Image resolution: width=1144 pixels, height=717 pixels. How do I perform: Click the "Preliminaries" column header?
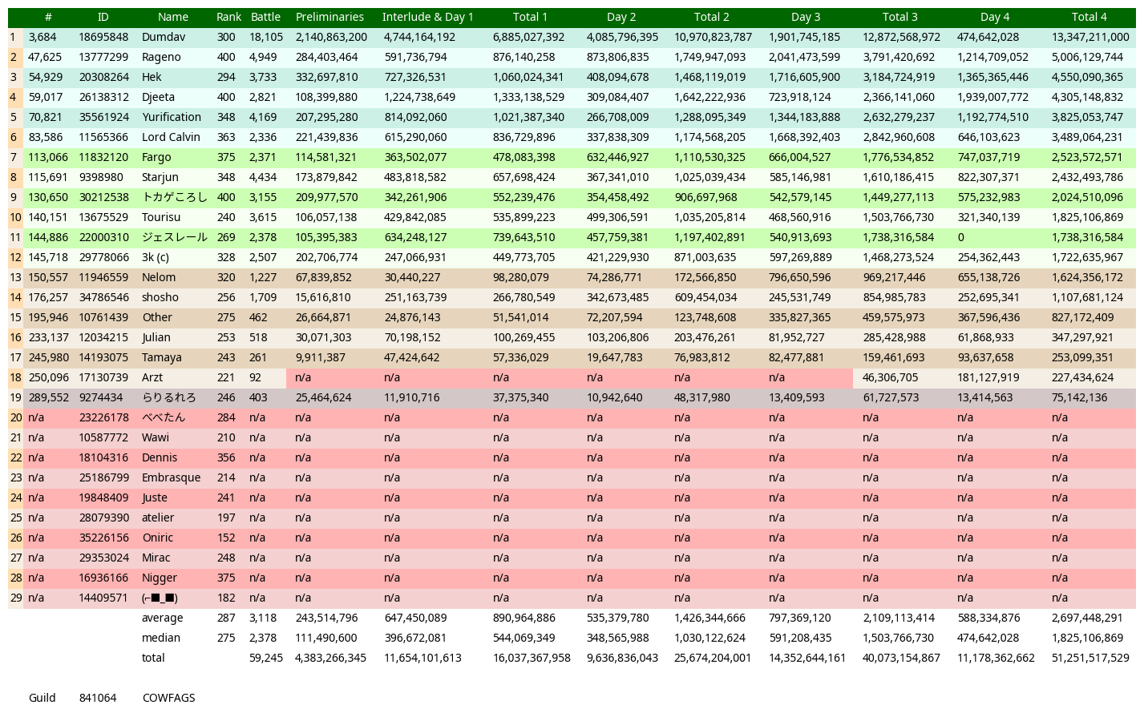(x=329, y=17)
